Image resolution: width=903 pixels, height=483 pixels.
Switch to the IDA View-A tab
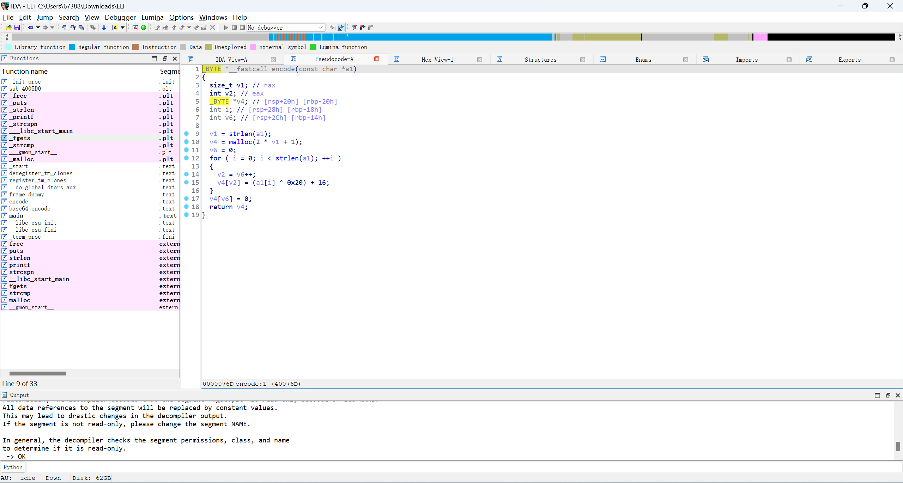(x=231, y=60)
